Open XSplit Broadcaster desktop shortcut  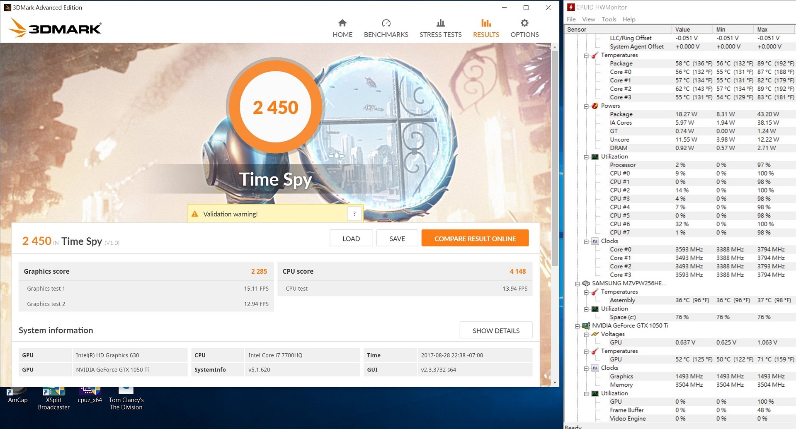(x=53, y=399)
